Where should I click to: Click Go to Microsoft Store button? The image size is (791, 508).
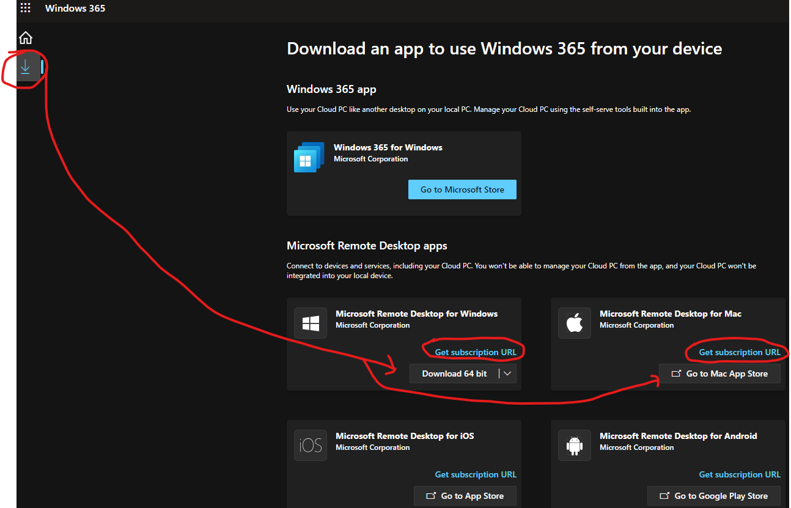coord(462,190)
